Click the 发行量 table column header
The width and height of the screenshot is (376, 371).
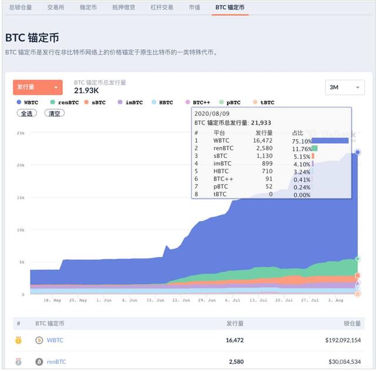coord(235,323)
